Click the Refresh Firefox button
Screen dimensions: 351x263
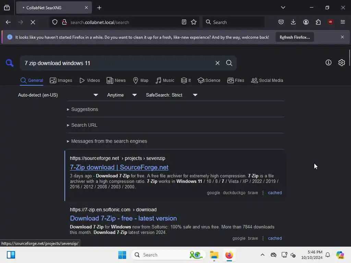click(x=294, y=37)
